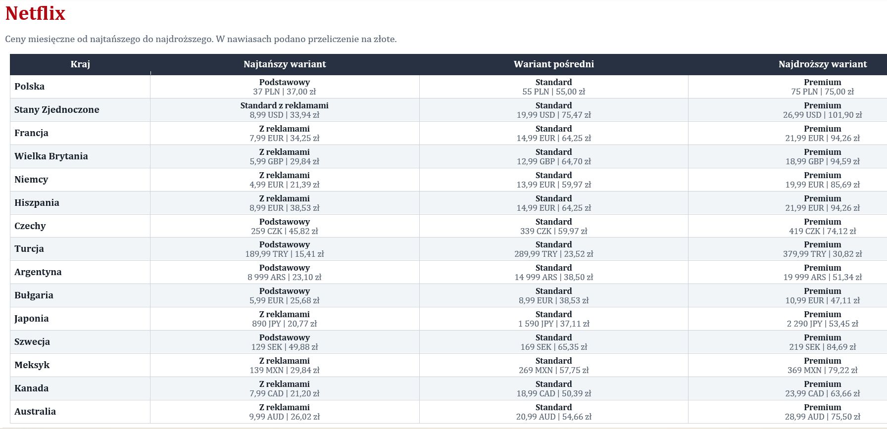Click Szwecja's Premium 219 SEK cell
Viewport: 887px width, 429px height.
click(x=822, y=342)
